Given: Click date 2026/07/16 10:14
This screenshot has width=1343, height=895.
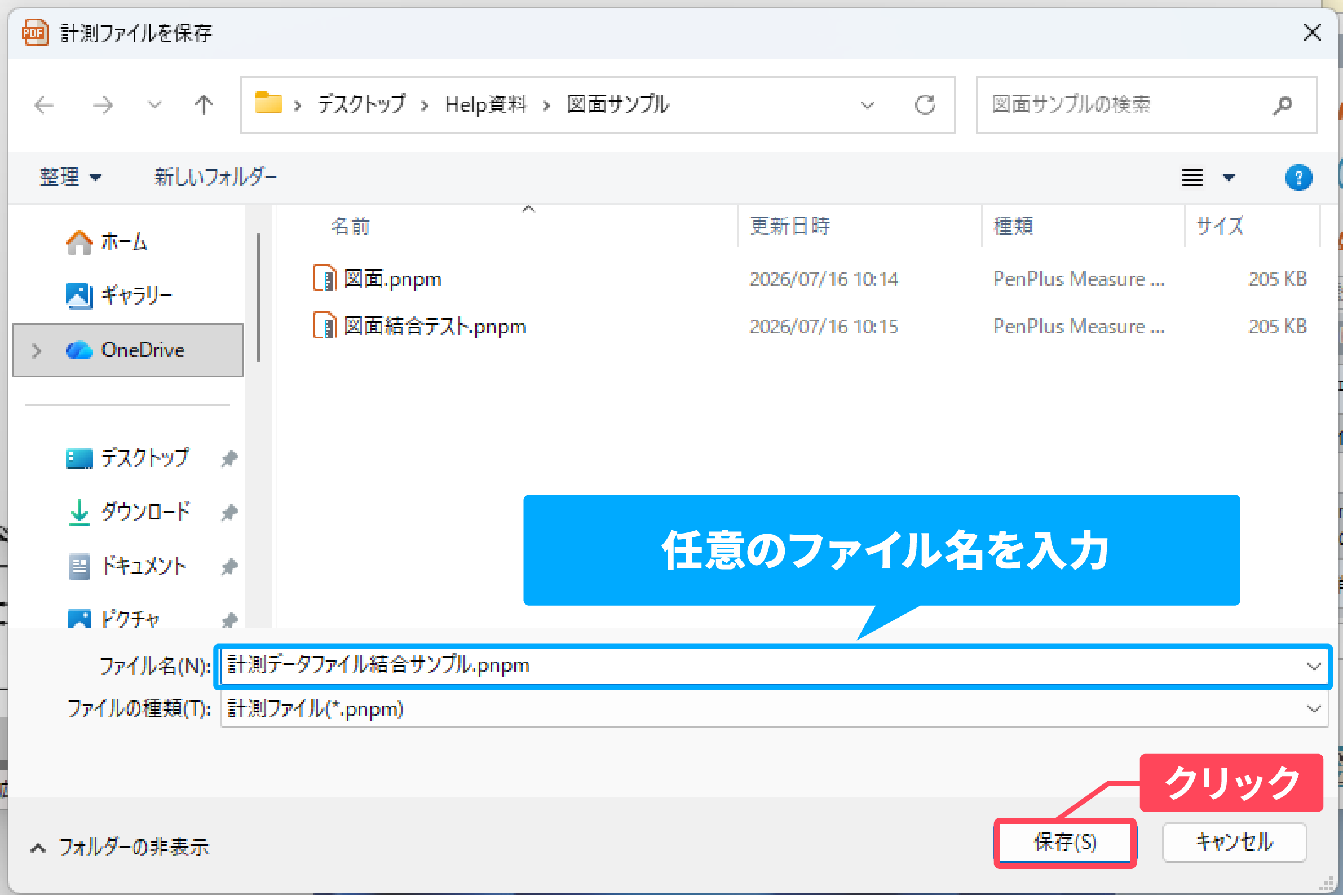Looking at the screenshot, I should [823, 279].
